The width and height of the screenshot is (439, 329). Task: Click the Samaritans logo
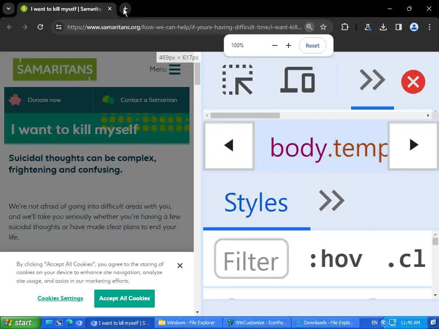click(x=55, y=69)
